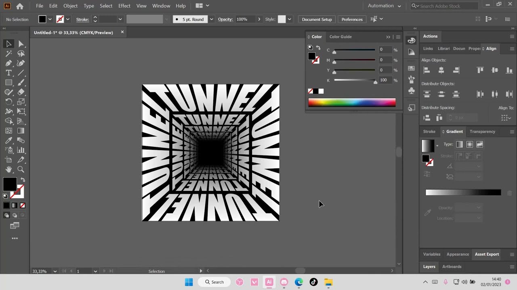Image resolution: width=517 pixels, height=290 pixels.
Task: Open the Object menu
Action: pyautogui.click(x=70, y=6)
